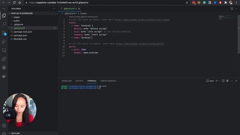Viewport: 240px width, 135px height.
Task: Open the hamburger menu in the activity bar
Action: coord(4,9)
